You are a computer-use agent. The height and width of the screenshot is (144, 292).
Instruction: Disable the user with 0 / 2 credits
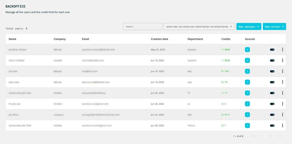272,104
